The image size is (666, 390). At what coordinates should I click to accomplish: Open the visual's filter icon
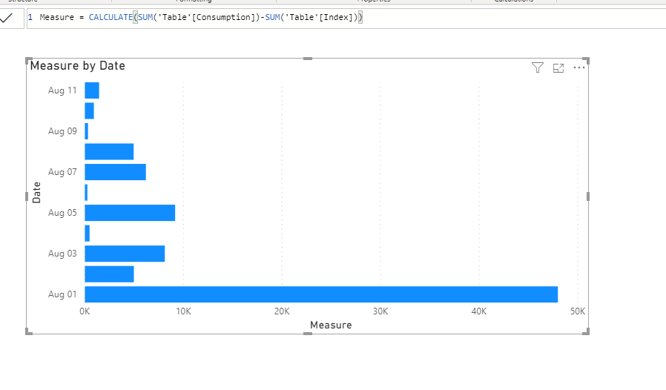537,67
